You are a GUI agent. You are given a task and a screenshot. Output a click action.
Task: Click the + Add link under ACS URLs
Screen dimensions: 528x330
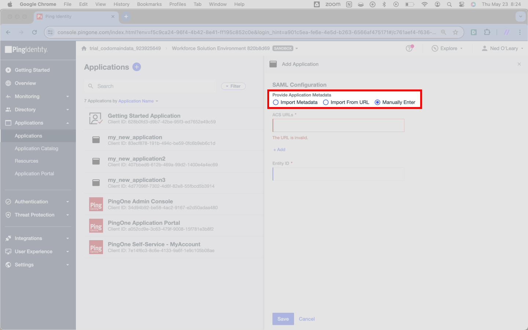(279, 150)
